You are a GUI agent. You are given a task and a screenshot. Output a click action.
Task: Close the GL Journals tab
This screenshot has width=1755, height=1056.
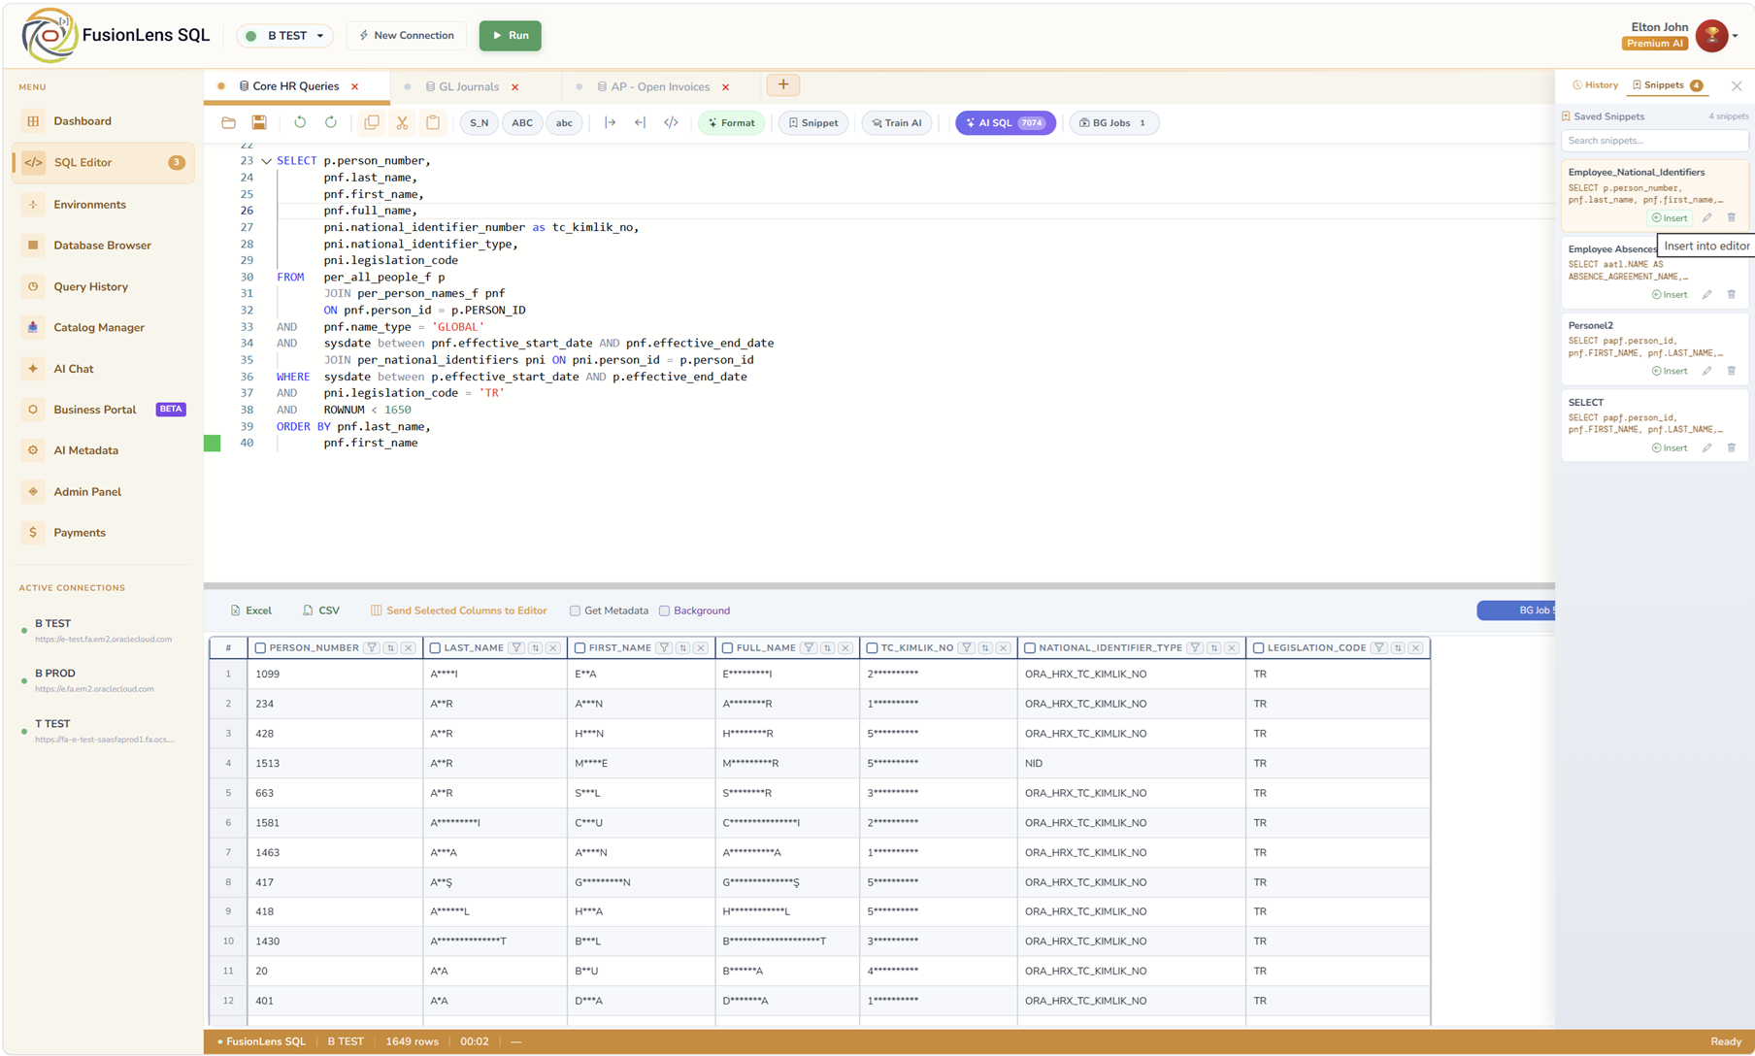[x=515, y=87]
